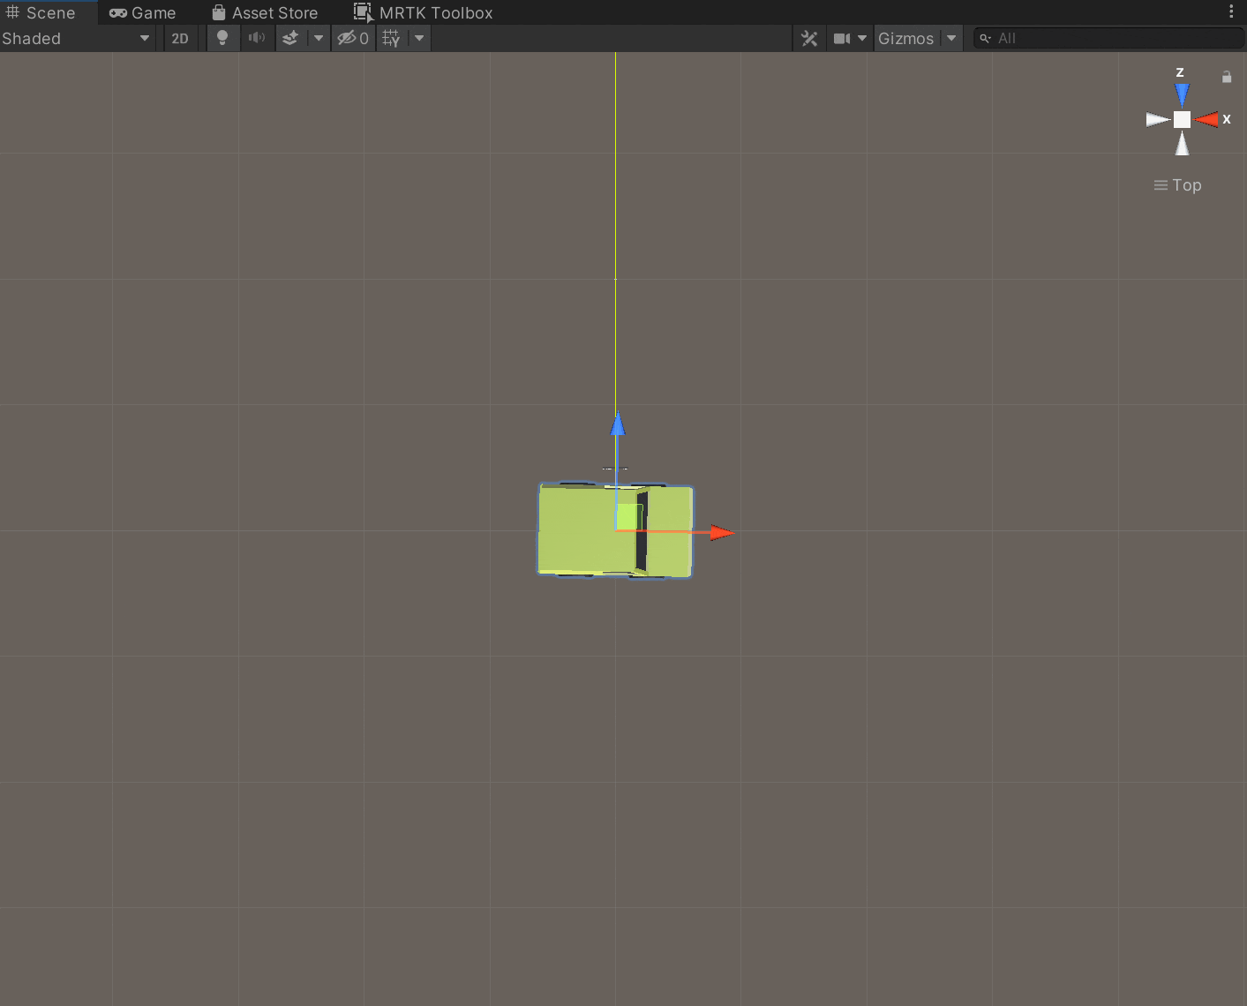Click the search magnifier in the All field
Viewport: 1247px width, 1006px height.
pyautogui.click(x=984, y=38)
